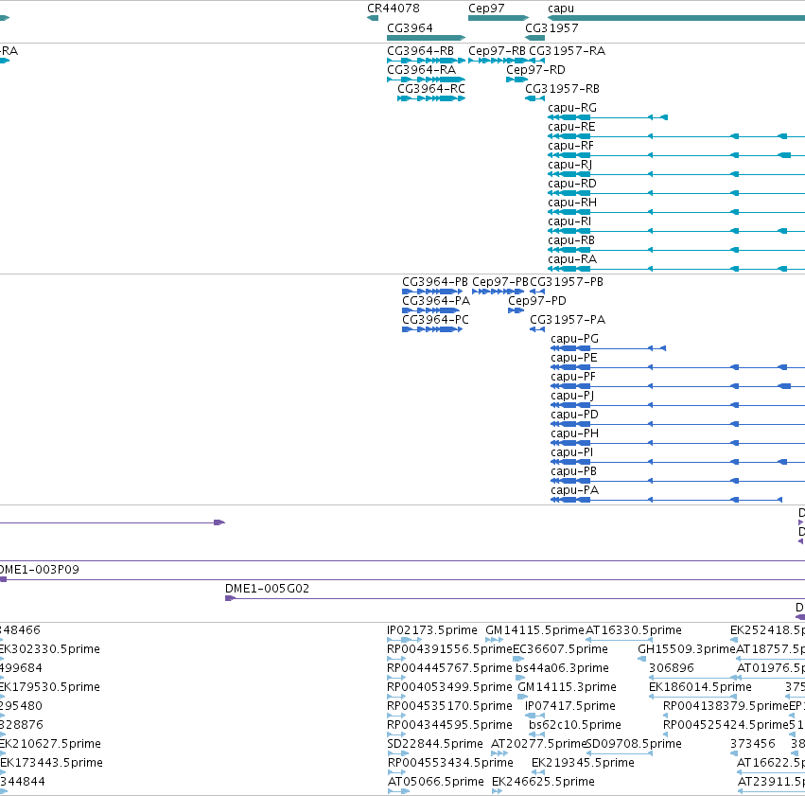Screen dimensions: 805x796
Task: Click the CG3964 gene bar
Action: (426, 38)
